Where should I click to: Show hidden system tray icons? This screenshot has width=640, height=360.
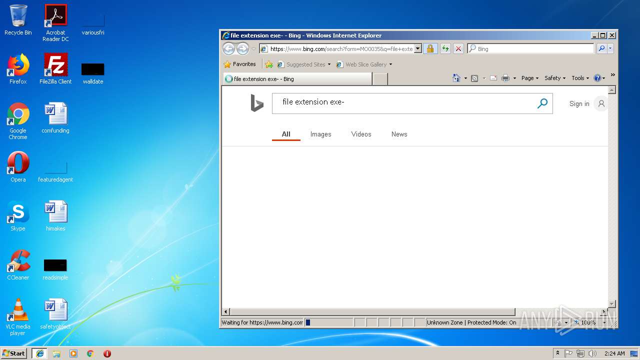click(x=557, y=353)
